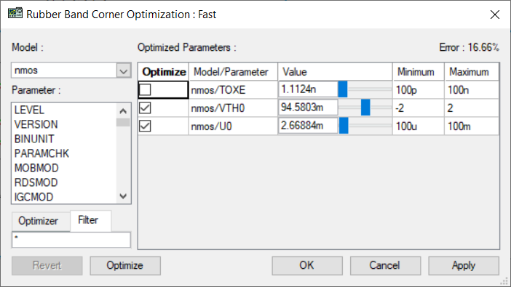Select LEVEL in the parameter list
Image resolution: width=511 pixels, height=287 pixels.
(29, 110)
